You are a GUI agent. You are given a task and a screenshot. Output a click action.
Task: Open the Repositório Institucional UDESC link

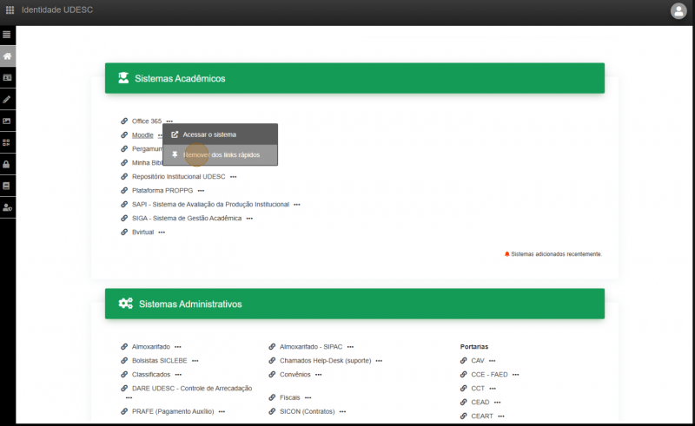coord(178,176)
